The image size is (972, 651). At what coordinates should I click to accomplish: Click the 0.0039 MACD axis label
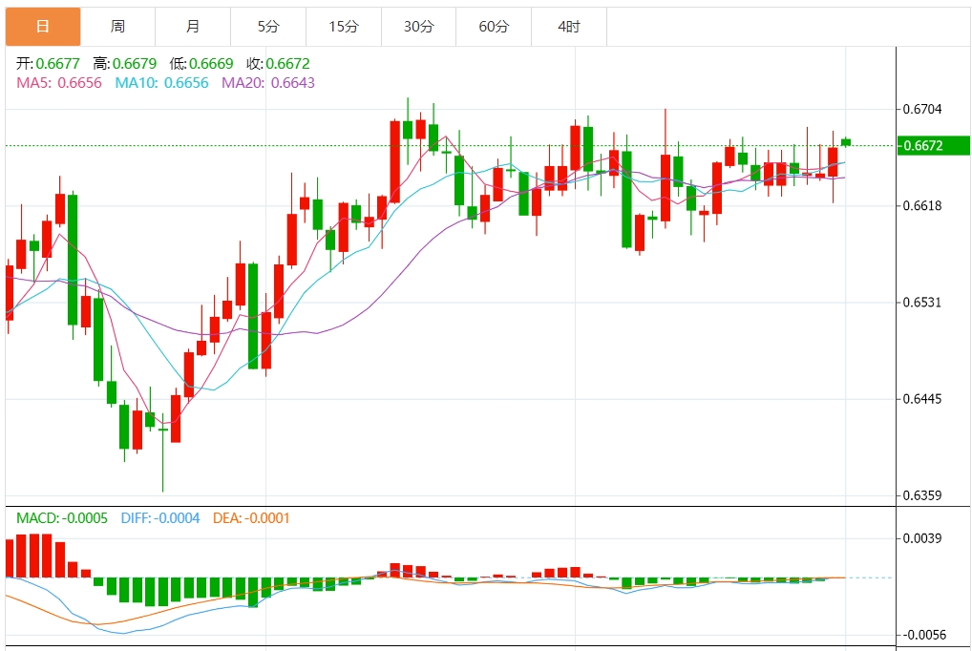pos(921,538)
